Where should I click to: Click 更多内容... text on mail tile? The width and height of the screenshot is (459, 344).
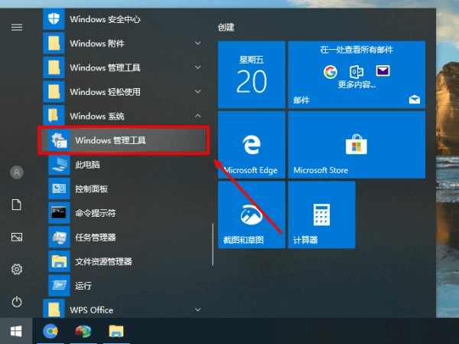pos(356,85)
